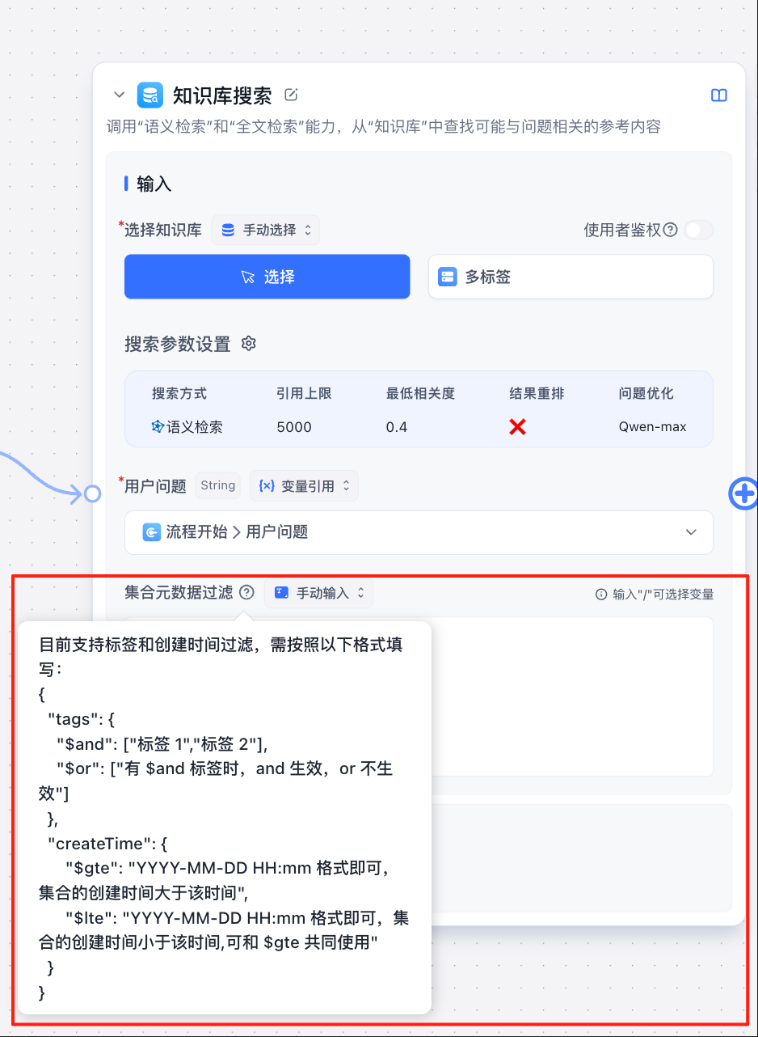758x1037 pixels.
Task: Click the 语义检索 search mode value
Action: [x=195, y=426]
